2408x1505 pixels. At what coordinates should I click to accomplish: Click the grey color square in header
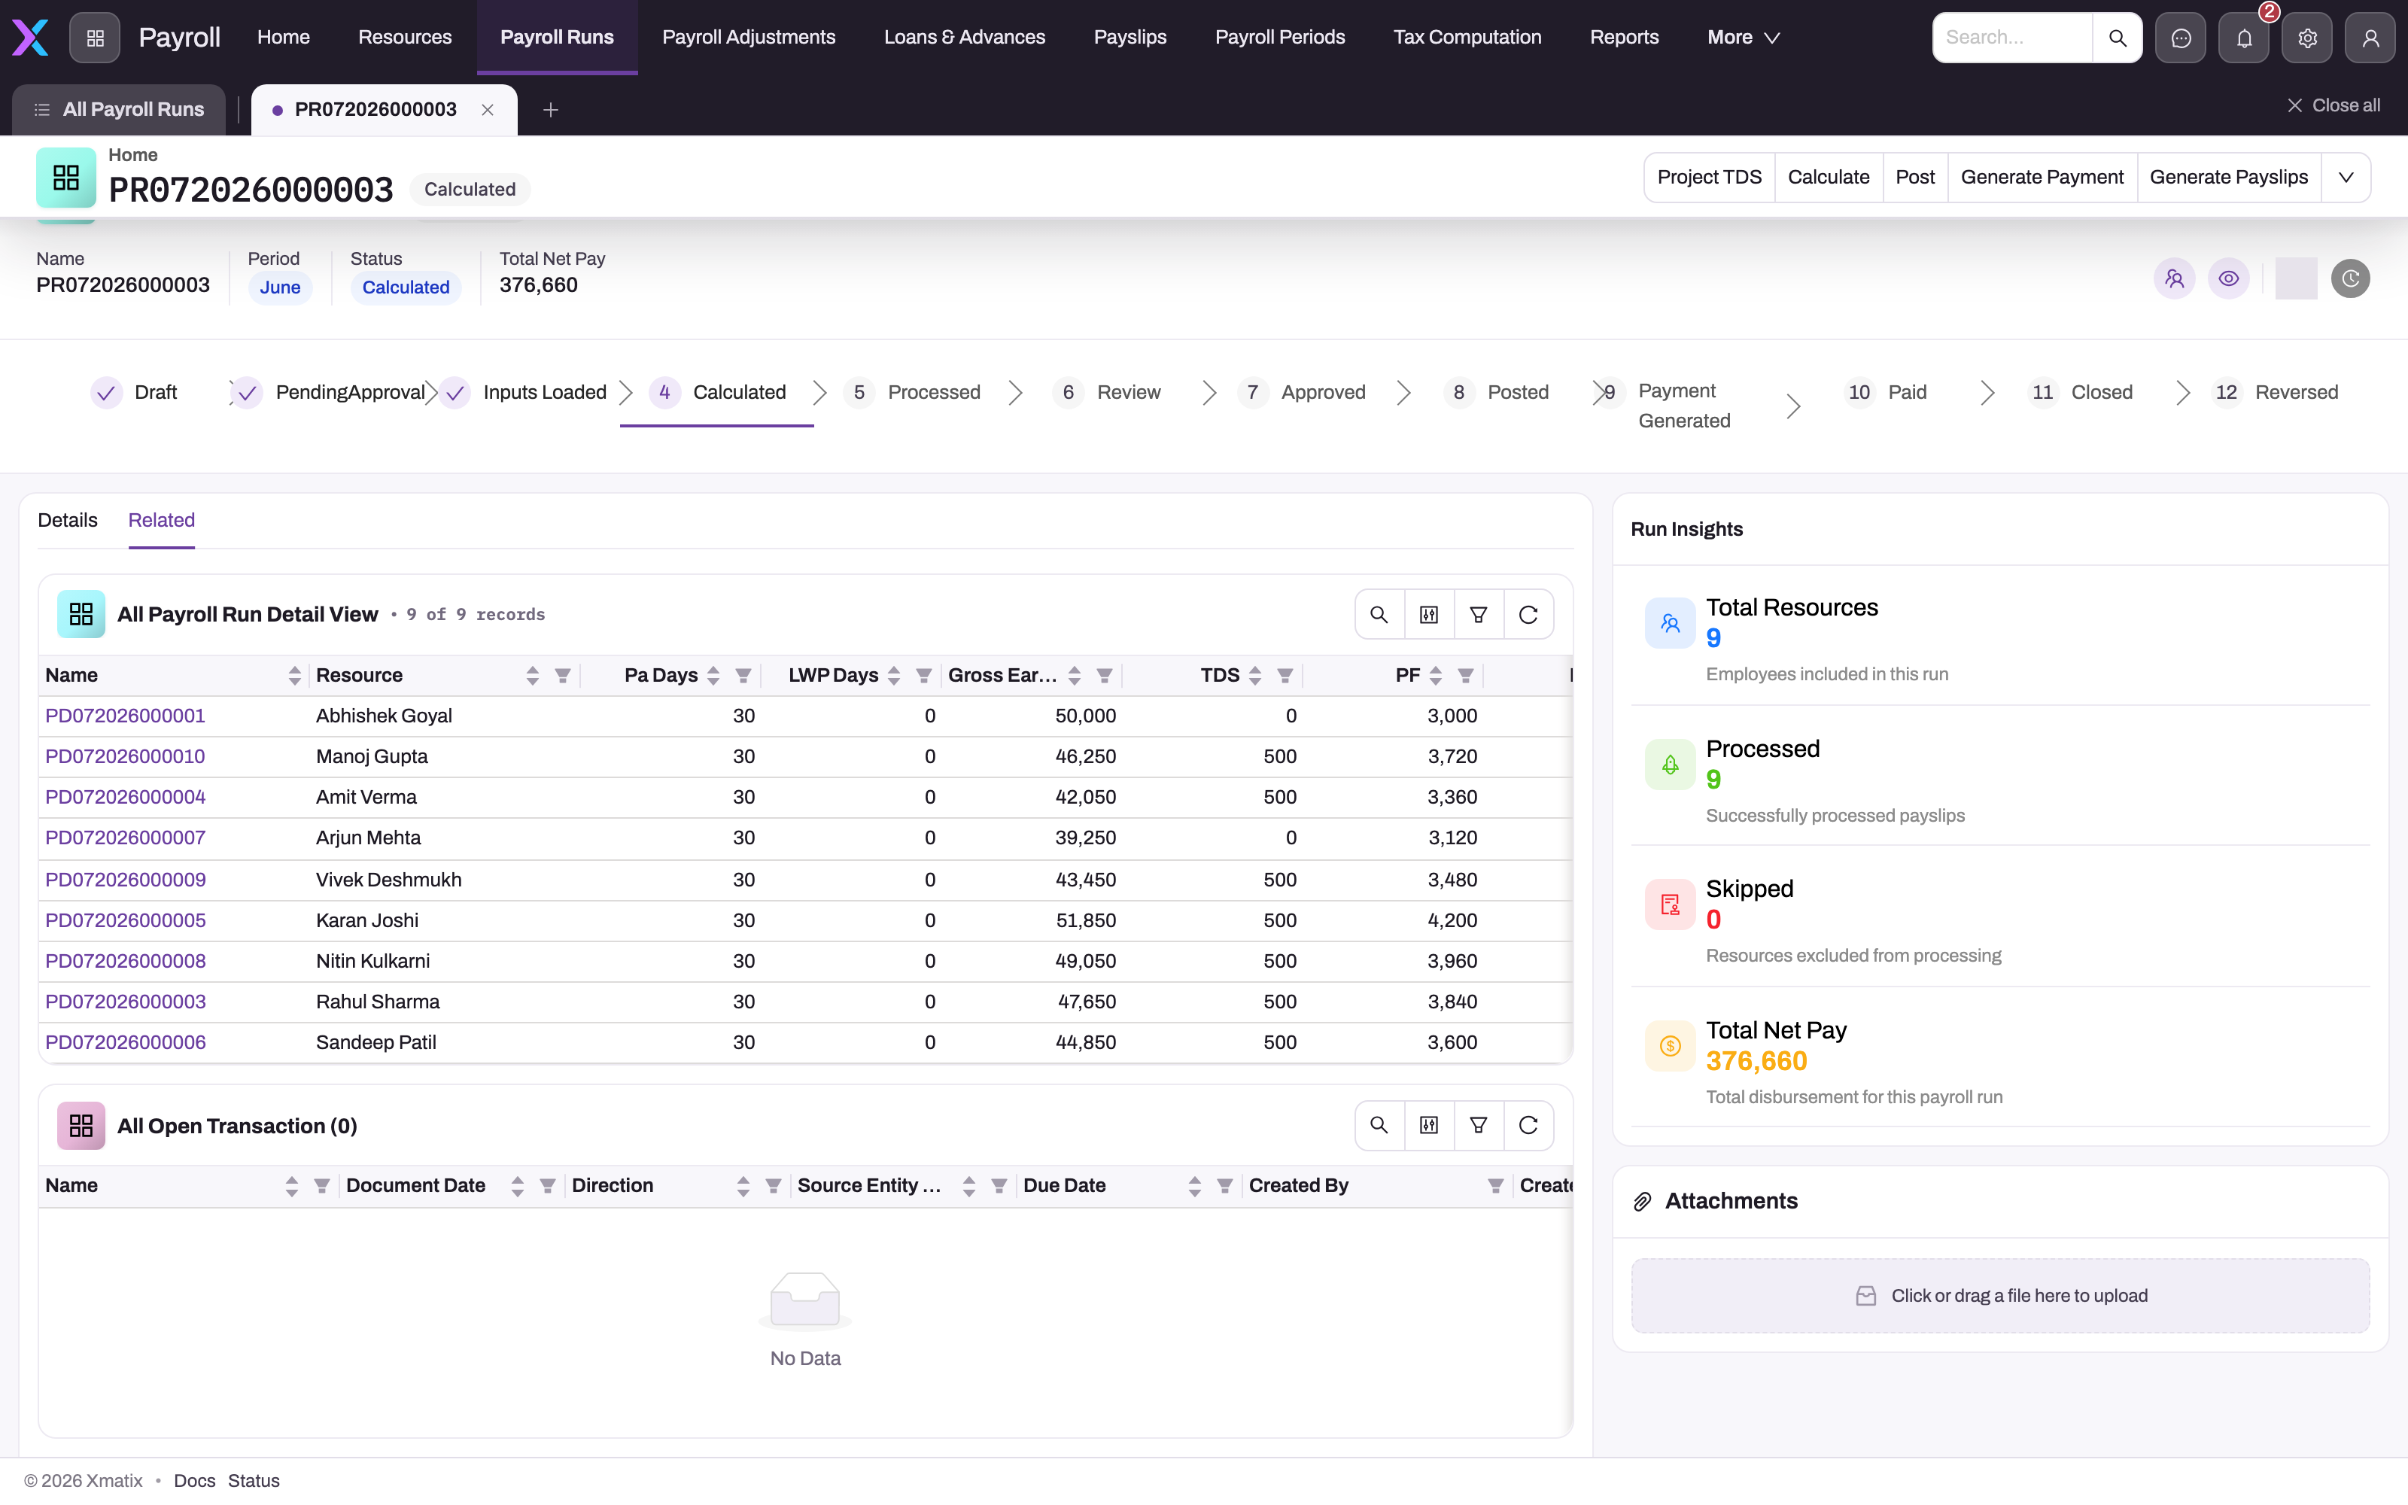click(x=2296, y=278)
